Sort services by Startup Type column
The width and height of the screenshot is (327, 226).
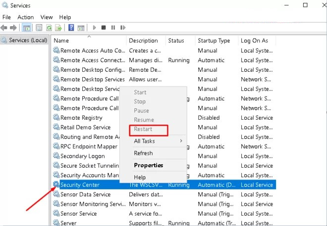[x=214, y=41]
